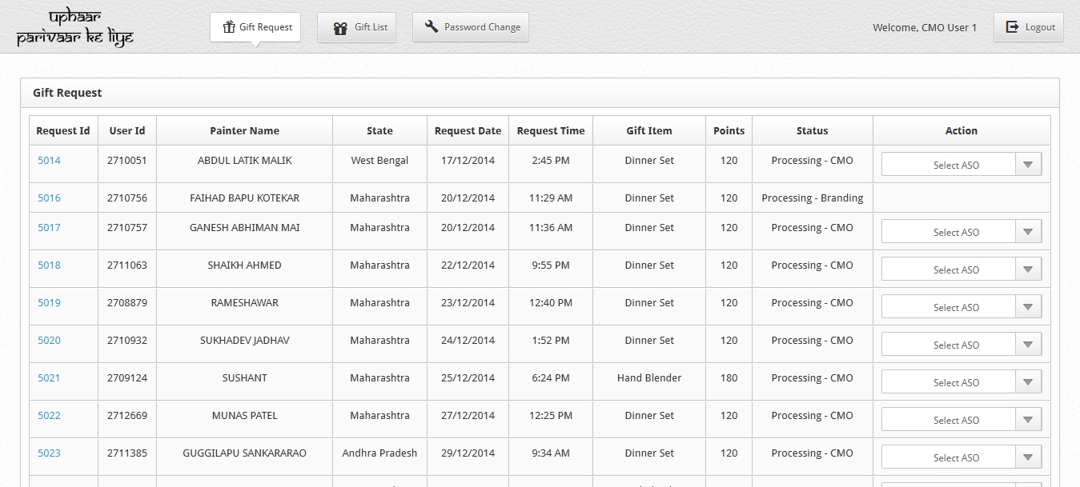Click the Uphaar Parivaar Ke Liye logo
The height and width of the screenshot is (487, 1080).
[75, 28]
